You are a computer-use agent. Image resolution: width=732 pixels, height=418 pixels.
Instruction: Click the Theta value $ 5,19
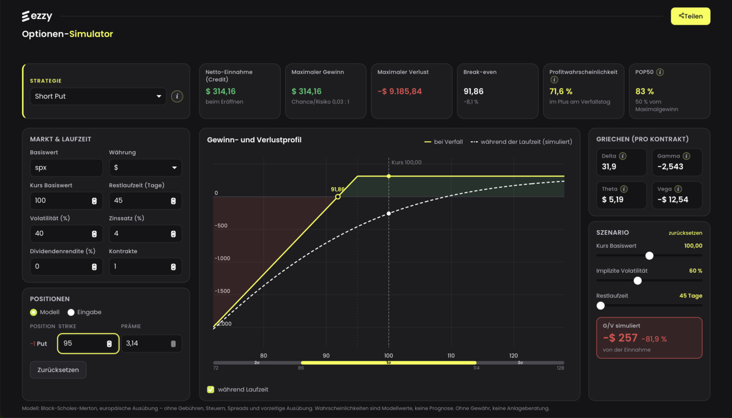click(x=612, y=200)
